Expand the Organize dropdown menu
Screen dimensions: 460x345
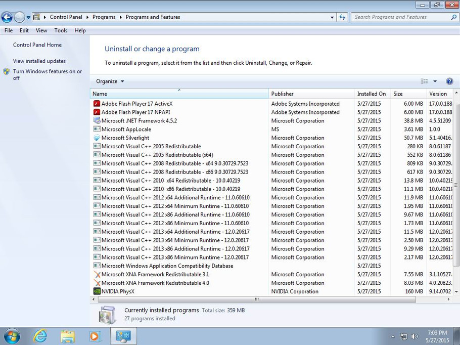click(110, 81)
